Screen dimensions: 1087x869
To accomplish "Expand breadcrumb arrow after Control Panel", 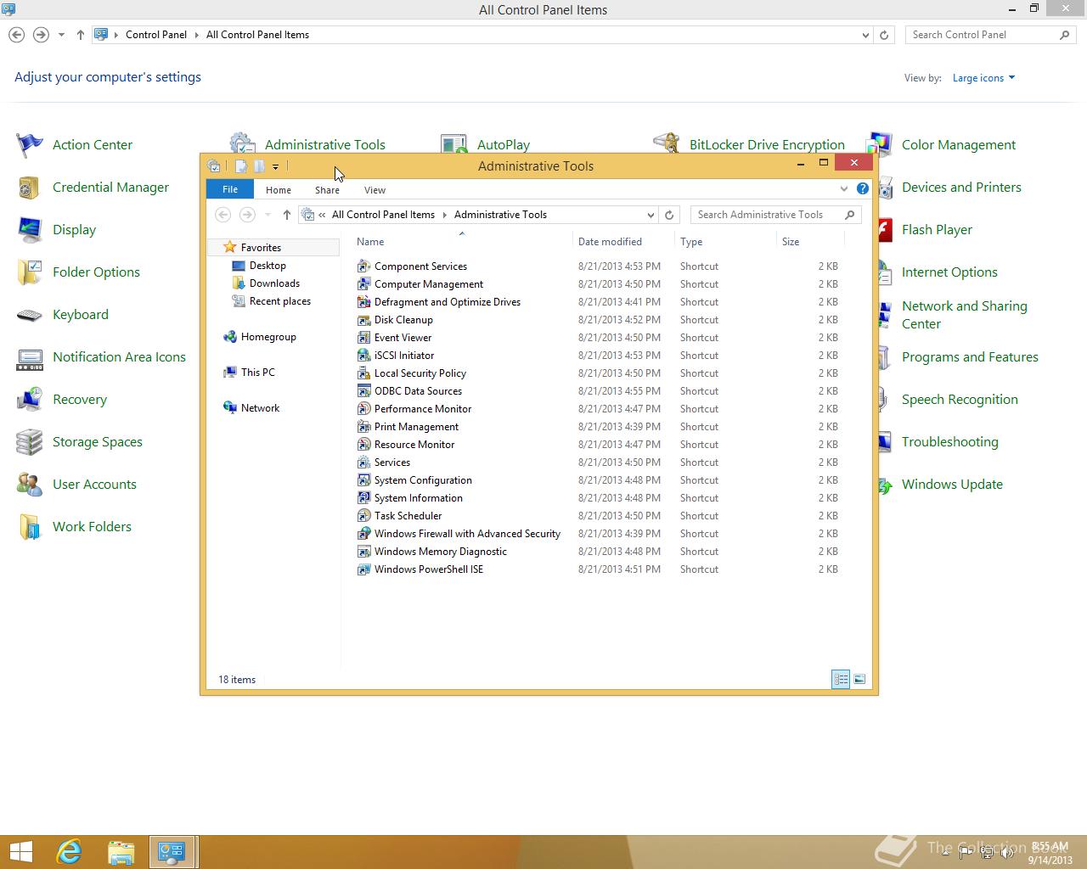I will click(197, 35).
